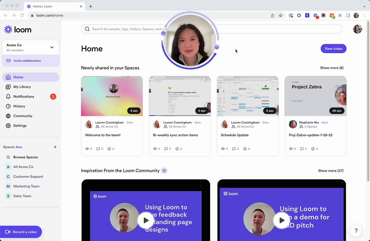The height and width of the screenshot is (241, 370).
Task: Open the All Acme Co space
Action: click(x=23, y=167)
